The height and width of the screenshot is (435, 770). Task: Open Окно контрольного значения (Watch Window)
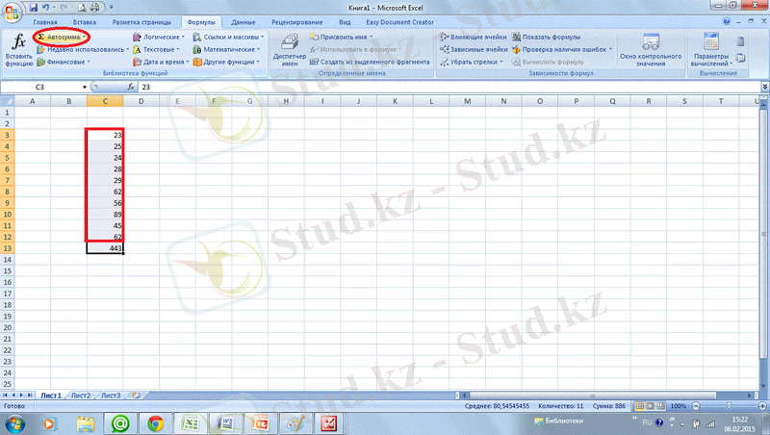(x=651, y=48)
